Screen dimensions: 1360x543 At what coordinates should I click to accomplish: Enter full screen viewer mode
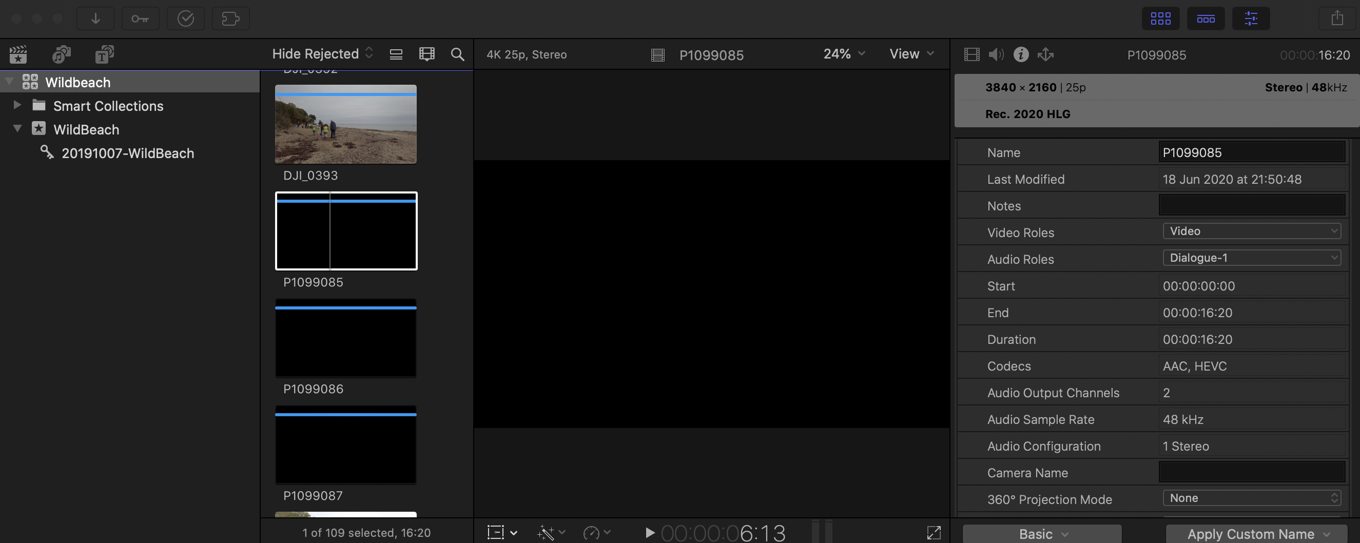coord(934,532)
